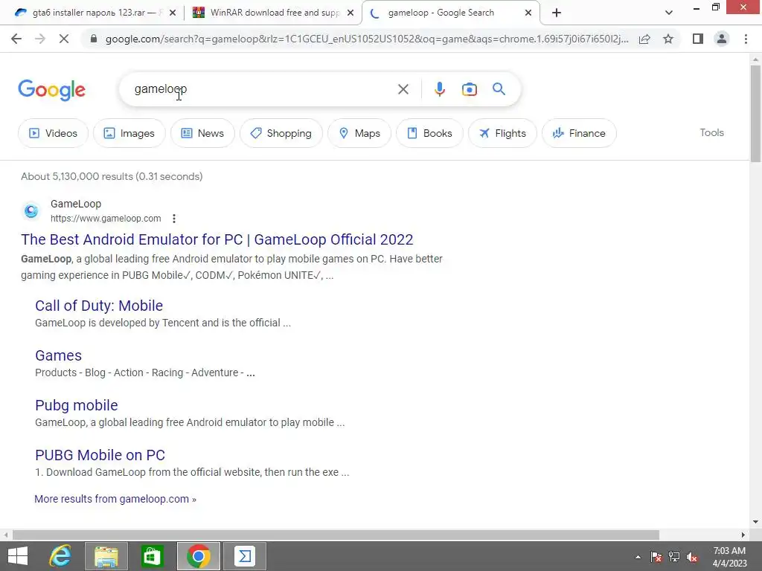Open Call of Duty: Mobile sitelink
762x571 pixels.
(x=99, y=306)
